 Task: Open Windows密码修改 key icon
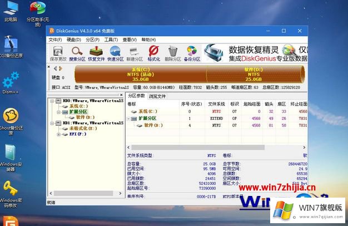click(11, 194)
